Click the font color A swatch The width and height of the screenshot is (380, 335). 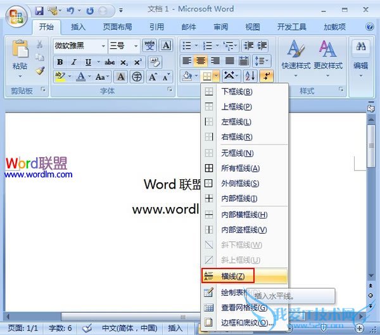pos(80,77)
